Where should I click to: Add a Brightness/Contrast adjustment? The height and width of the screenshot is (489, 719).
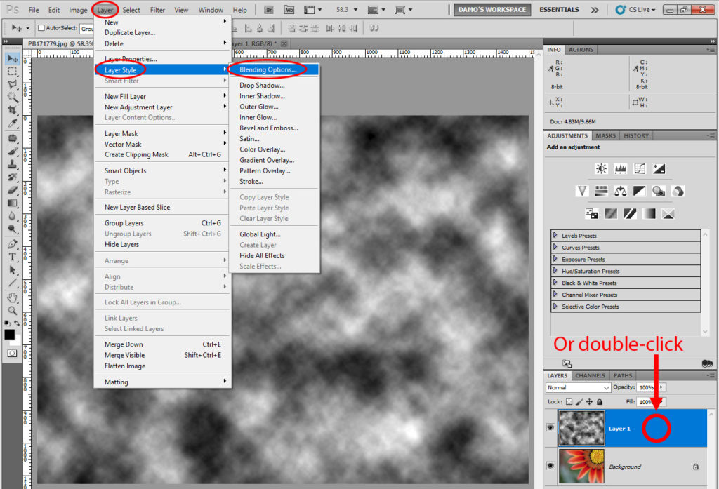click(601, 168)
